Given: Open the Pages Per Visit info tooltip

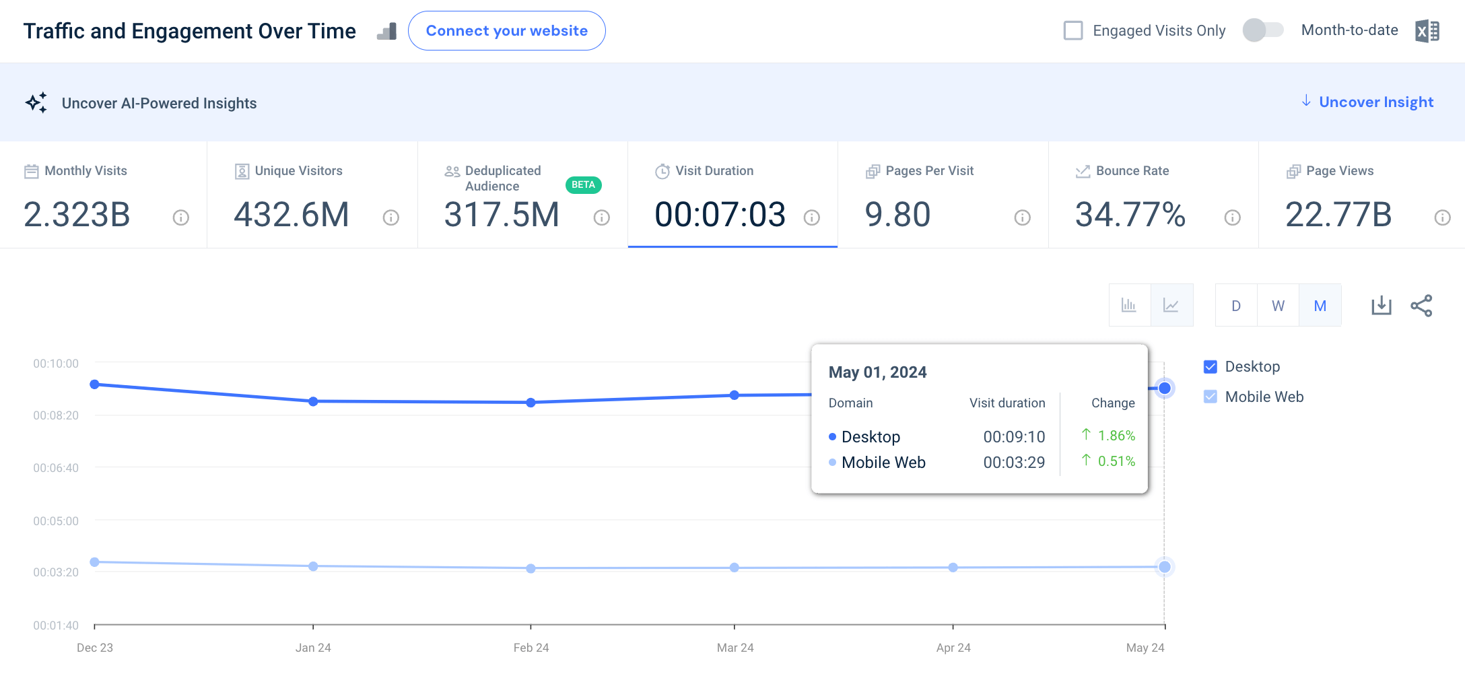Looking at the screenshot, I should 1021,217.
